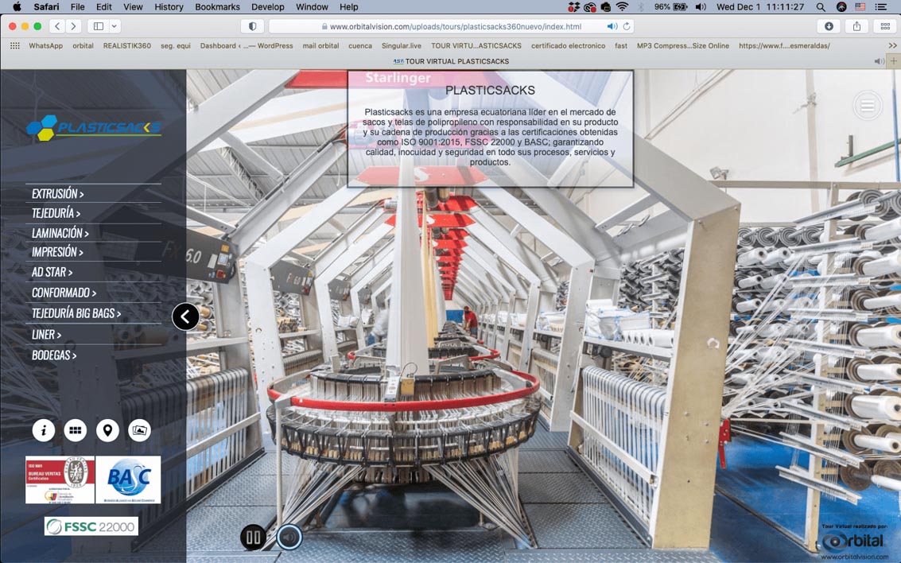Expand the CONFORMADO section
The image size is (901, 563).
[x=64, y=293]
